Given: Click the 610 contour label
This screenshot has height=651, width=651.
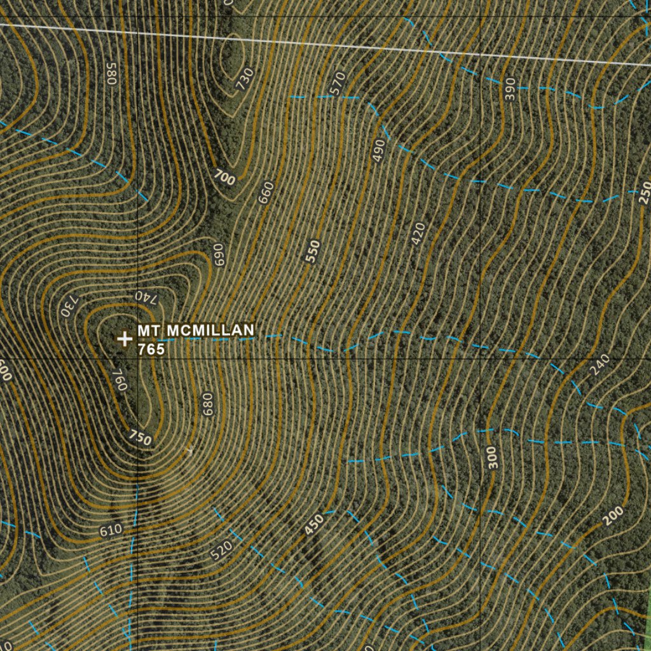Looking at the screenshot, I should [x=111, y=529].
